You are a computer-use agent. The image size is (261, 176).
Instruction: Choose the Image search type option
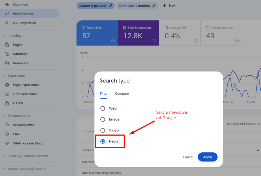pos(103,119)
